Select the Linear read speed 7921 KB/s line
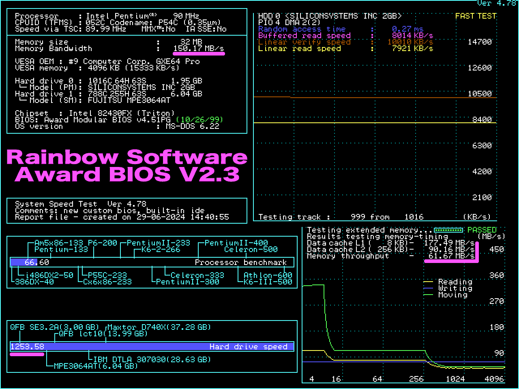519x389 pixels. 345,49
